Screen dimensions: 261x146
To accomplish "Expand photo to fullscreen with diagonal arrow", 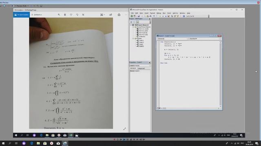I will [x=124, y=129].
